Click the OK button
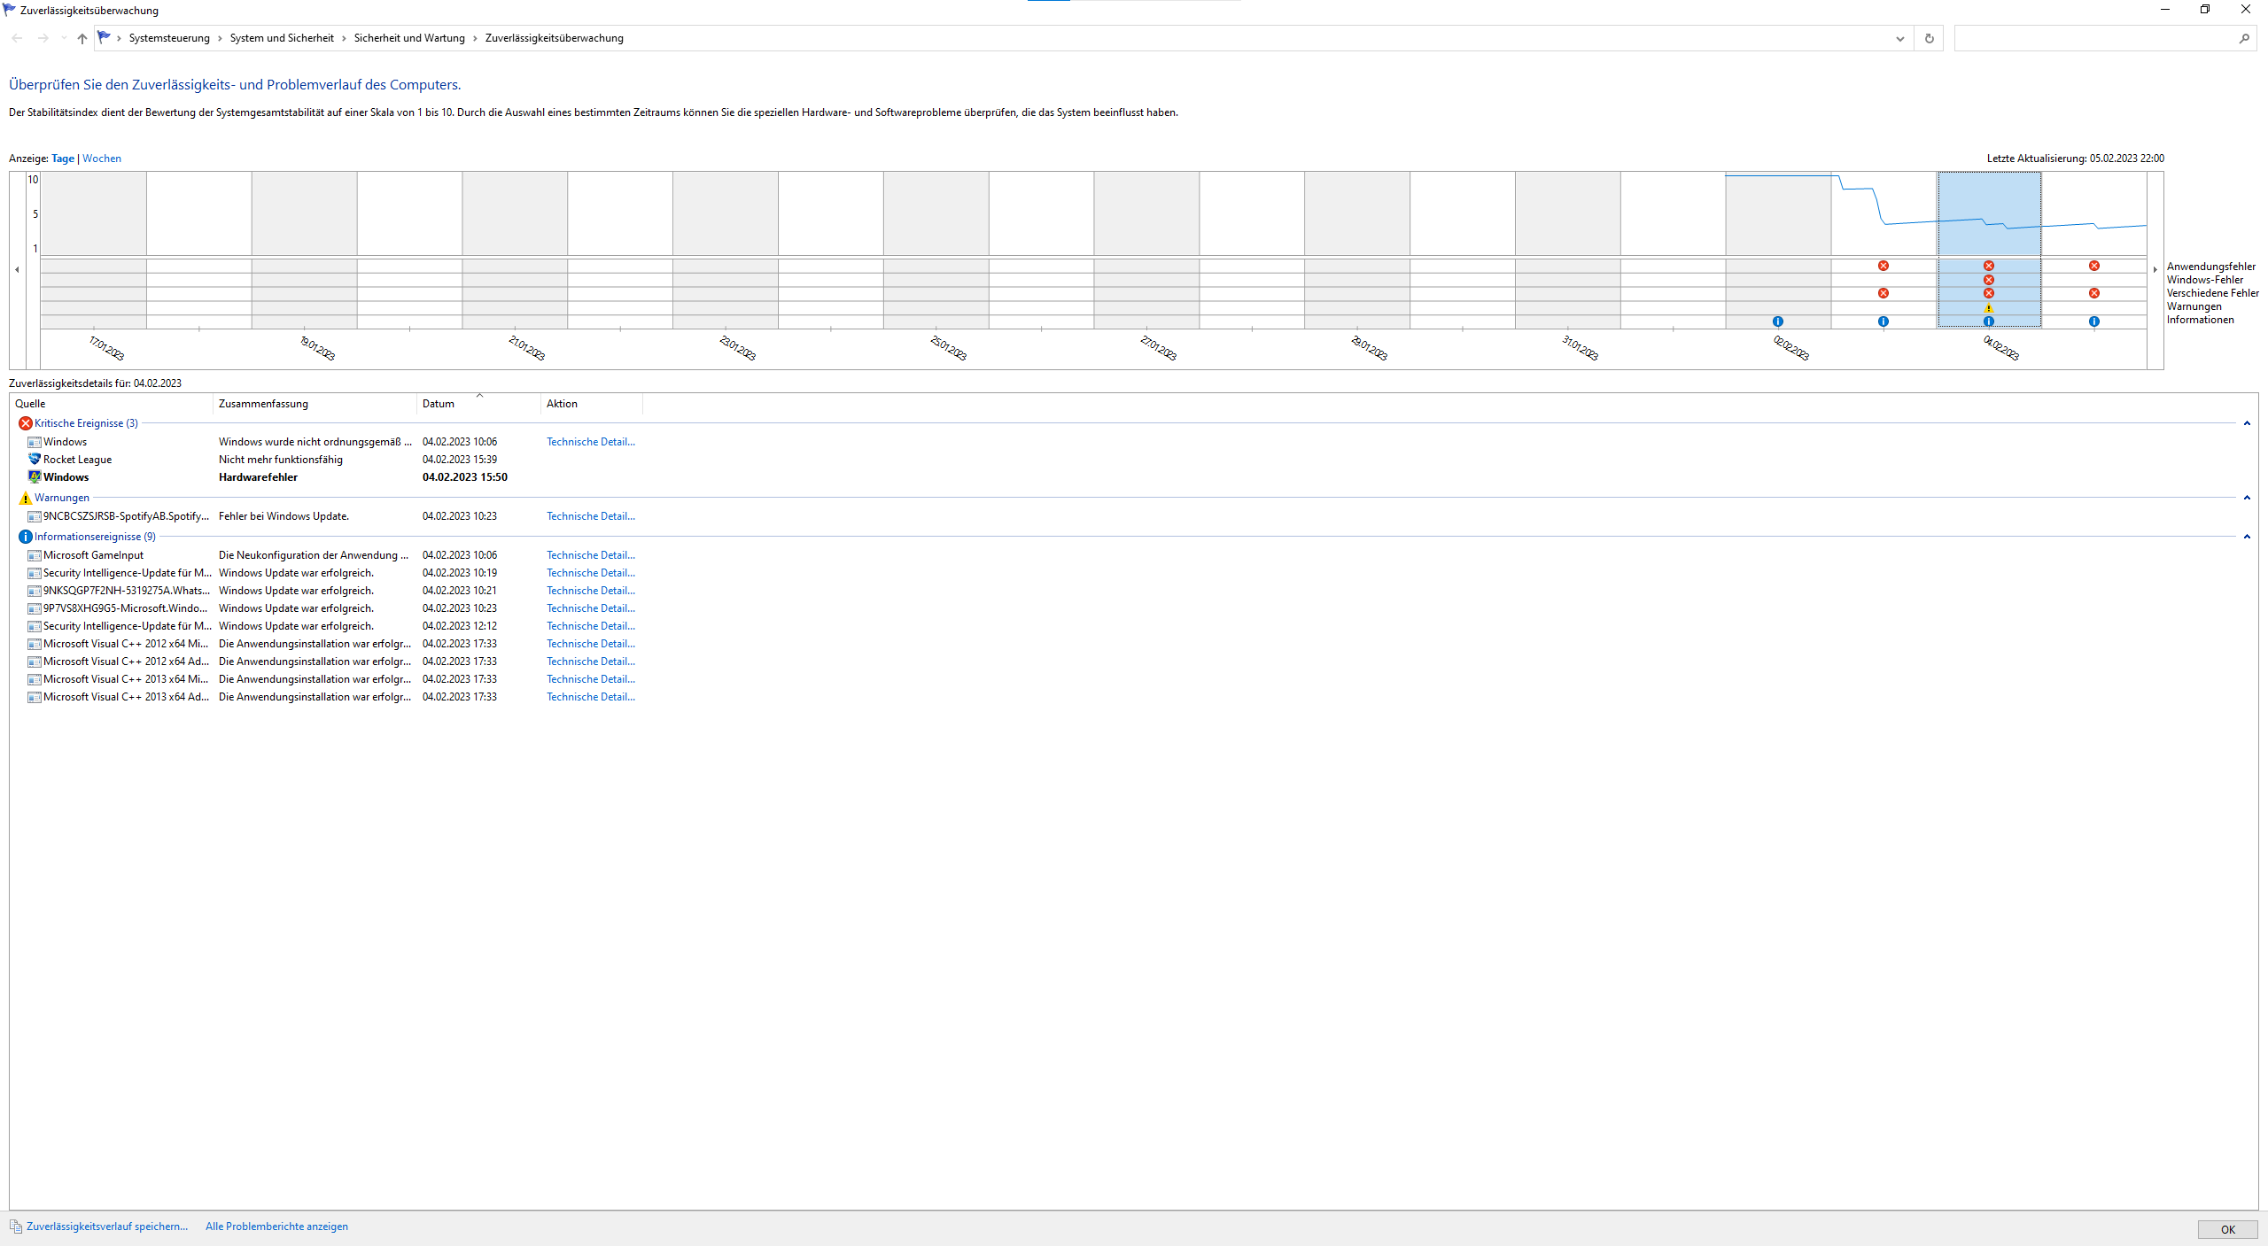2268x1246 pixels. point(2227,1229)
